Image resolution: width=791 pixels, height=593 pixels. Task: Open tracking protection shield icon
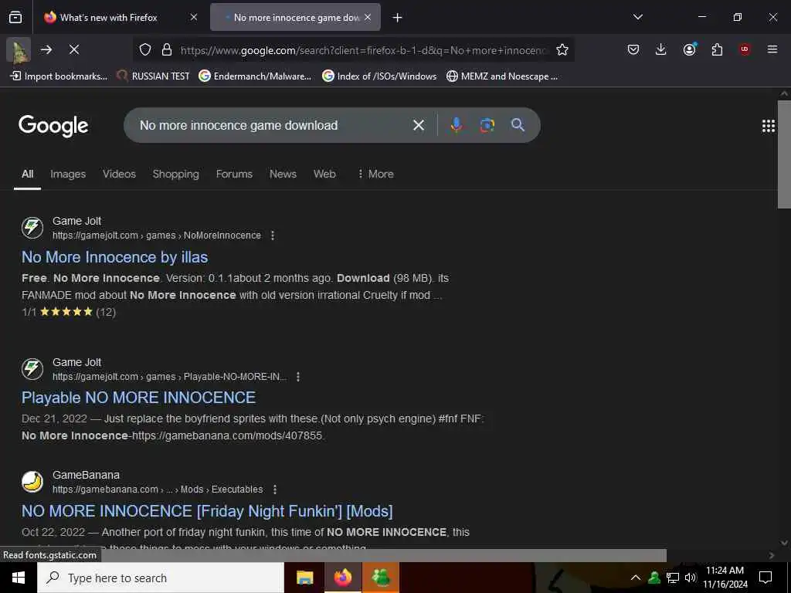(145, 49)
